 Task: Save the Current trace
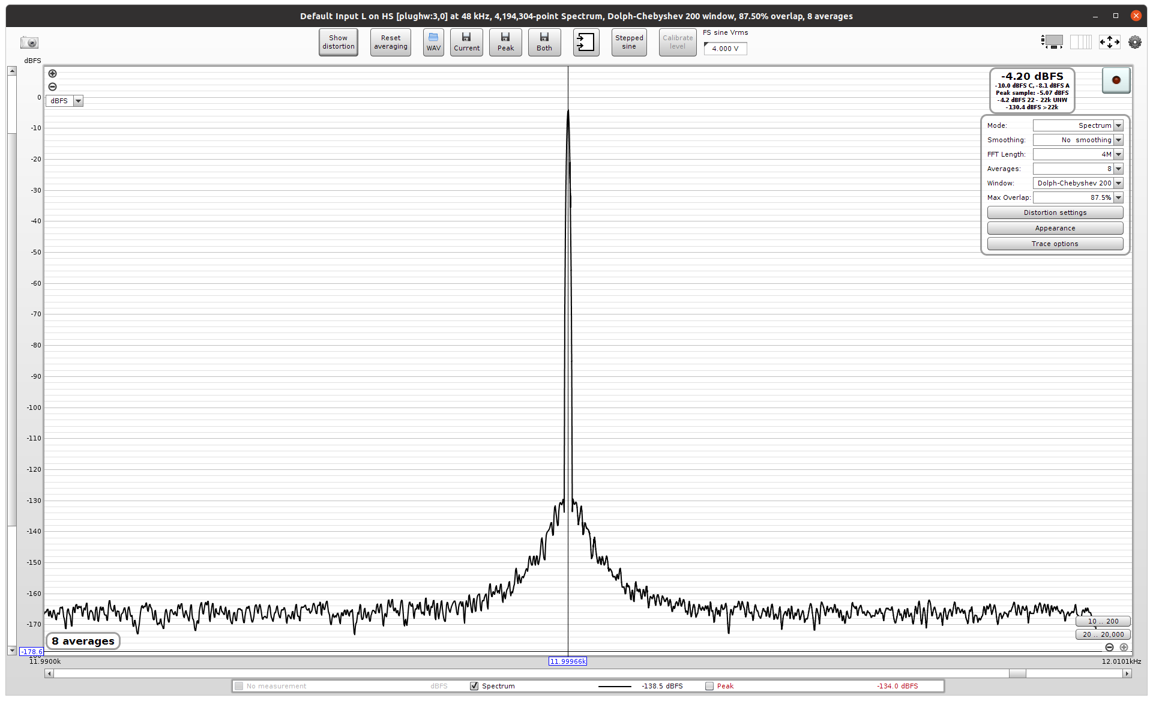point(466,42)
